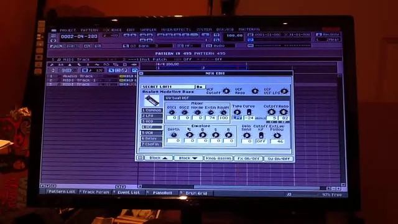Click the 0002-04-280 position counter

tap(79, 37)
